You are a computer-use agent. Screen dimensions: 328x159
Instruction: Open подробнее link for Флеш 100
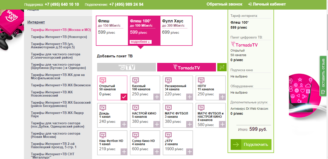tap(141, 42)
